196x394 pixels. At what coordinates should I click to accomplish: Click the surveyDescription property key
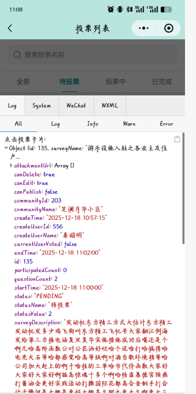37,322
